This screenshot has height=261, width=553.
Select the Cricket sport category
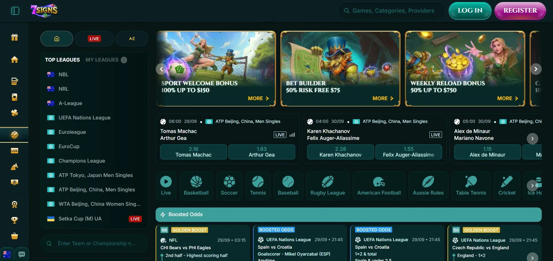point(507,186)
